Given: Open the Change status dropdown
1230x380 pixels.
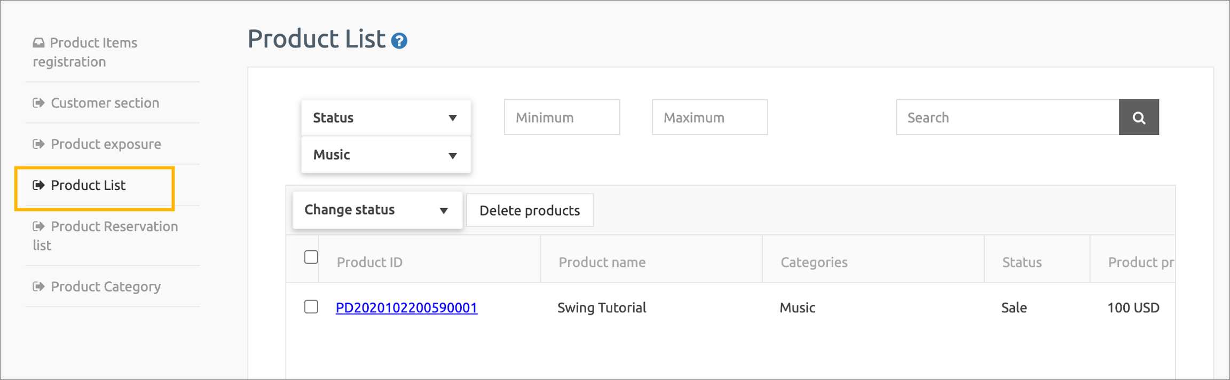Looking at the screenshot, I should 377,210.
